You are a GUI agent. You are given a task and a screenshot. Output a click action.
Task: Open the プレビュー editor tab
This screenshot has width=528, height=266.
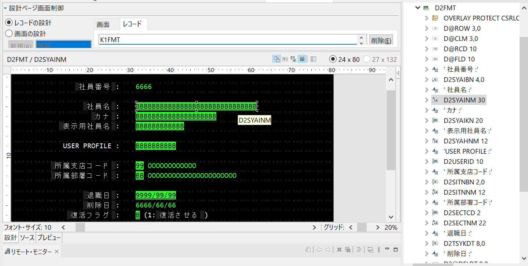pyautogui.click(x=49, y=238)
